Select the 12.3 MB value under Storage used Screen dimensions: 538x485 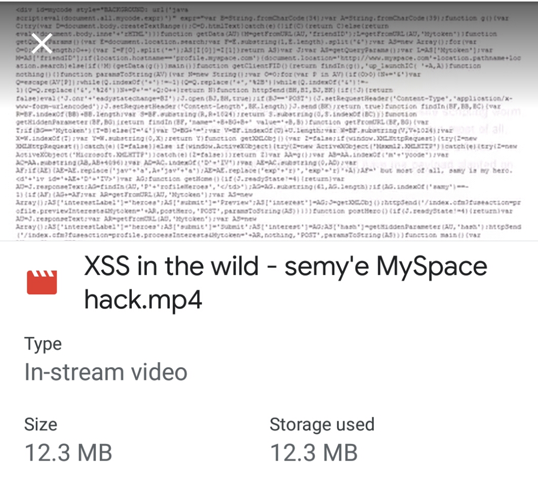[x=314, y=453]
